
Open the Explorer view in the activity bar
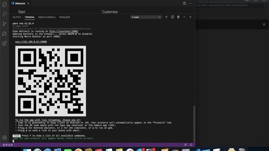5,4
